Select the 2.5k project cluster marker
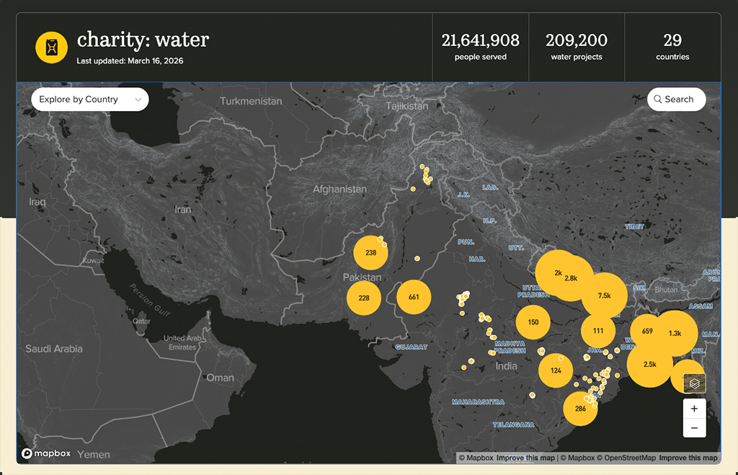The height and width of the screenshot is (475, 738). 650,365
